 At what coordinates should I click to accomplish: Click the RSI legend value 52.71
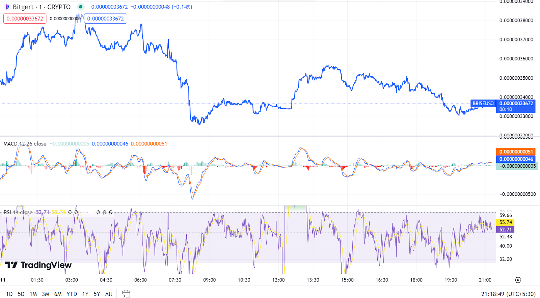(43, 212)
